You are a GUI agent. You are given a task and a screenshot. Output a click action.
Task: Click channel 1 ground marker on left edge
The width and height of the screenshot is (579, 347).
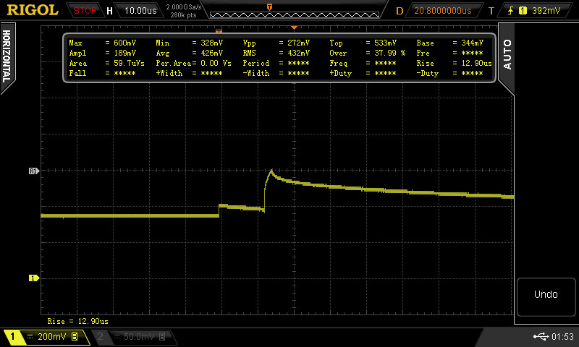tap(33, 278)
